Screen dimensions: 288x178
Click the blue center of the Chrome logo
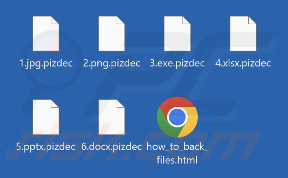pos(177,117)
